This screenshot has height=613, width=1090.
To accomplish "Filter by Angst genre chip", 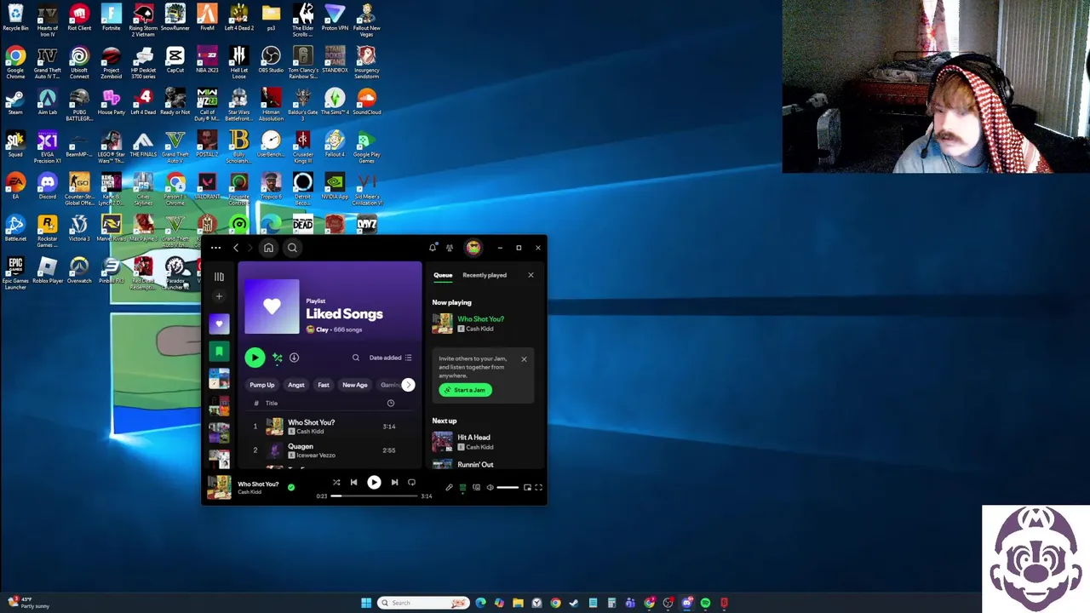I will [296, 385].
